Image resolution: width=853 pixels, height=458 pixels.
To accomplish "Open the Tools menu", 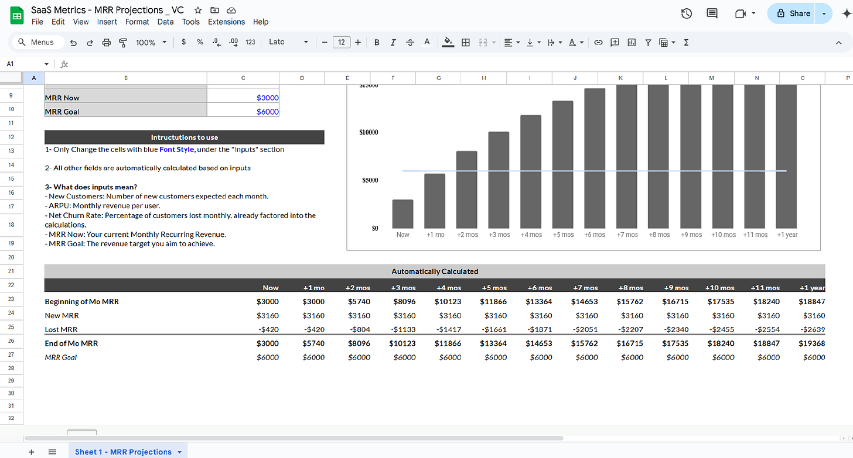I will [x=190, y=22].
